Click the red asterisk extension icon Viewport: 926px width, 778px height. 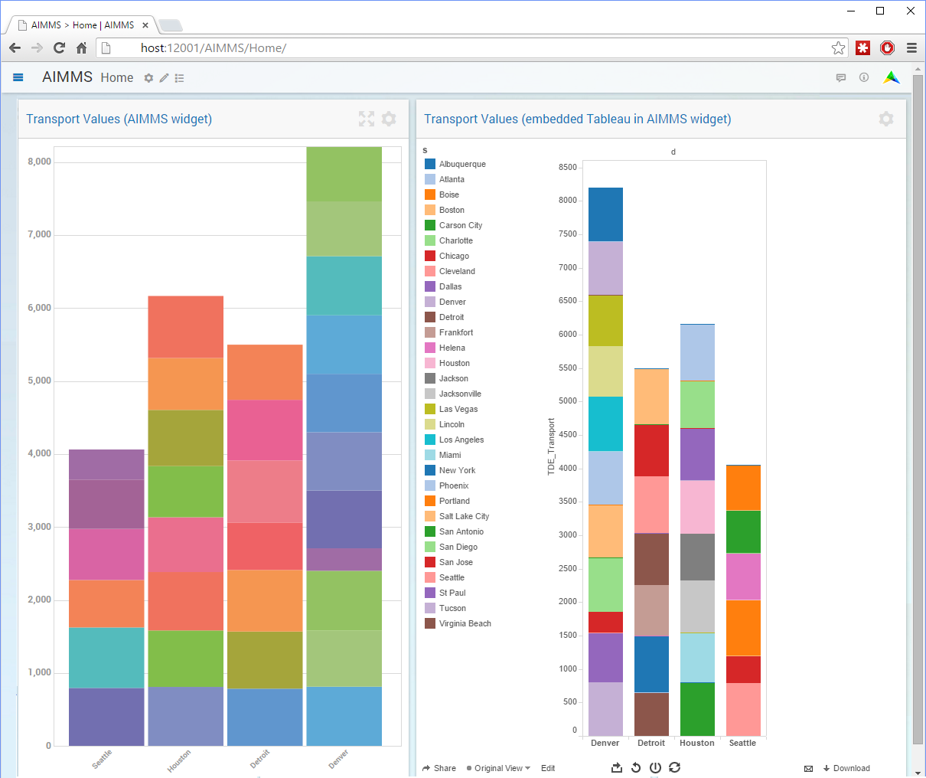[x=862, y=47]
